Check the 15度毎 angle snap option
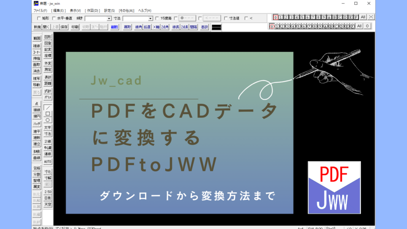 click(x=156, y=17)
